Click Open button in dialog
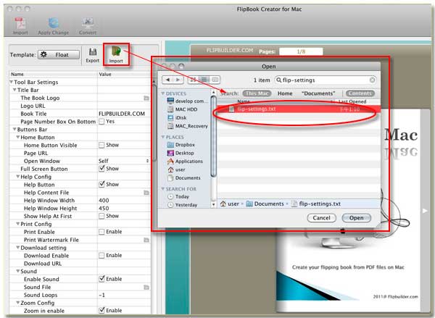The image size is (435, 318). [x=356, y=218]
